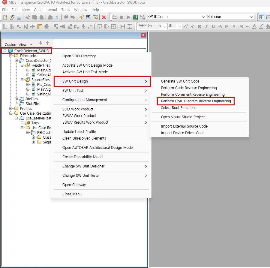Click the New project toolbar icon
Screen dimensions: 270x268
[x=5, y=17]
